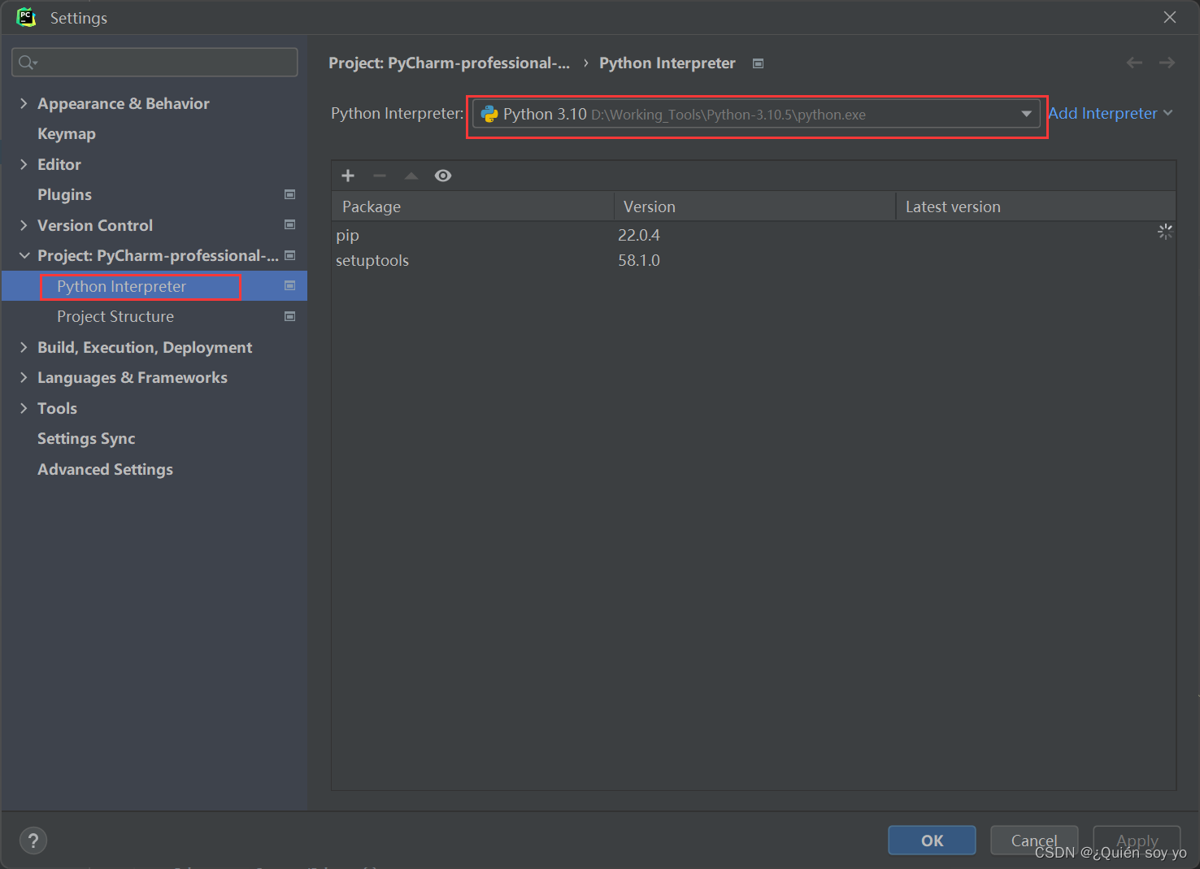This screenshot has height=869, width=1200.
Task: Sort by the Latest version column header
Action: click(x=1036, y=206)
